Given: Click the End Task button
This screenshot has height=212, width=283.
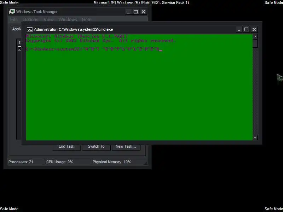Looking at the screenshot, I should [67, 147].
